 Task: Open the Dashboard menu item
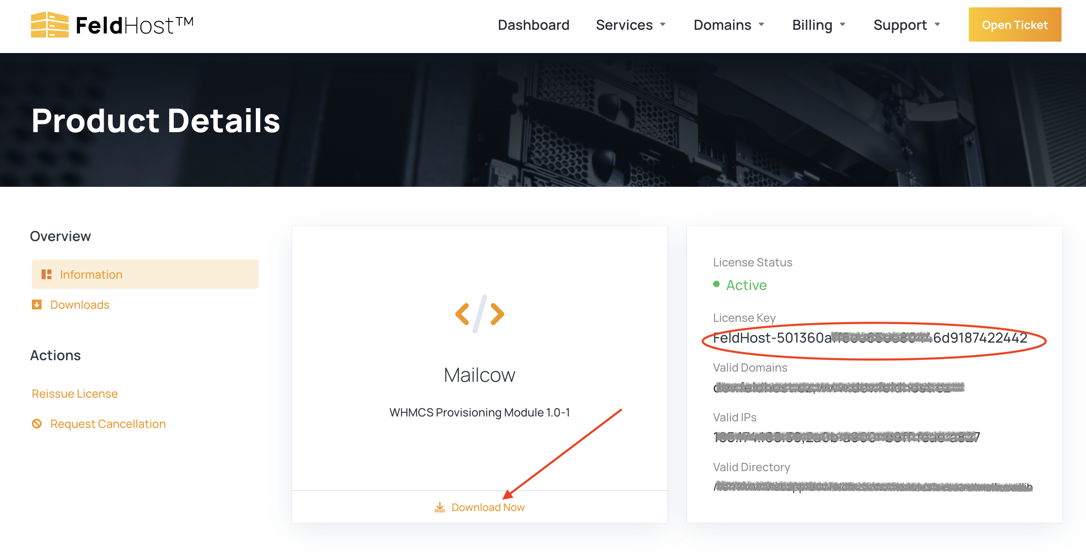pos(533,25)
